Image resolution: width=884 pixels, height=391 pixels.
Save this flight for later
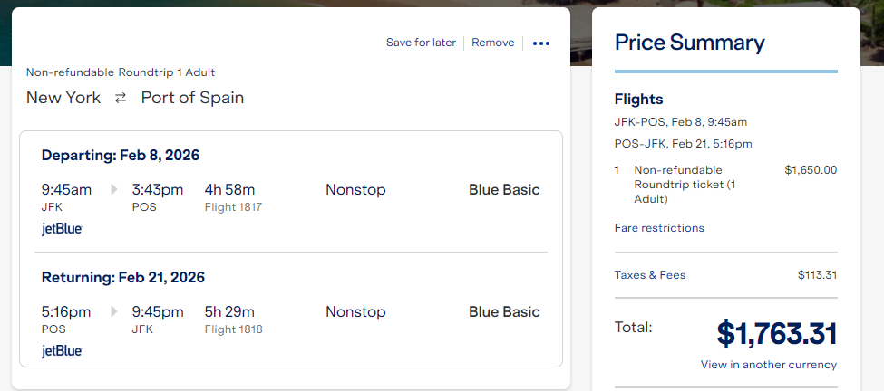421,43
